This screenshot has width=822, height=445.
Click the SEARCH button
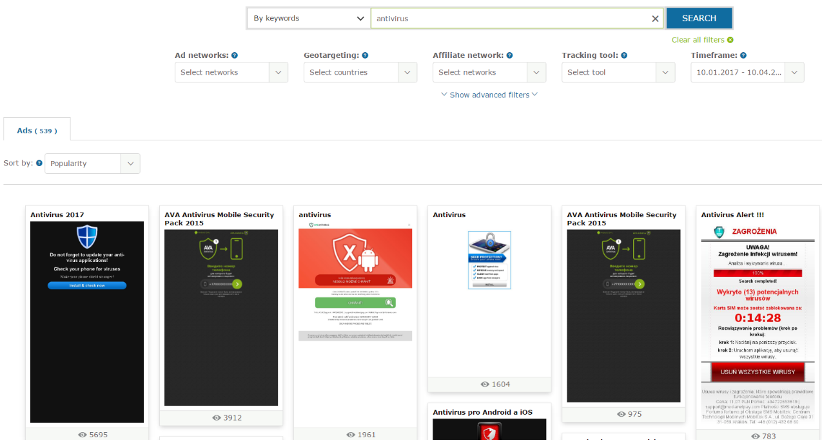click(699, 18)
